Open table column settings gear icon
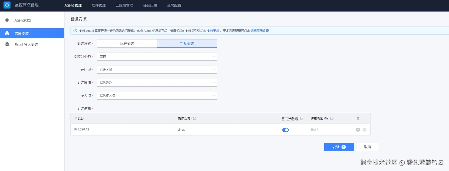This screenshot has width=449, height=171. point(358,118)
